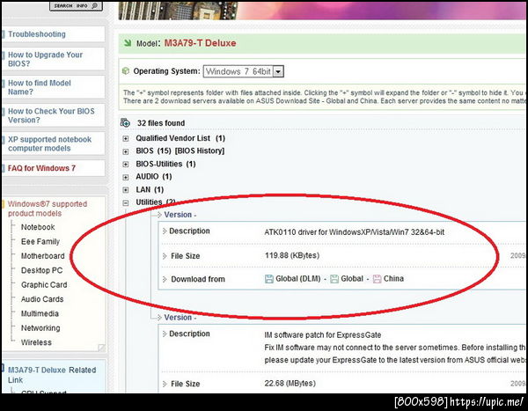Click the cube icon beside Operating System
The image size is (528, 411).
coord(126,71)
